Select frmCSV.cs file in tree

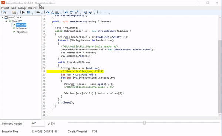21,25
